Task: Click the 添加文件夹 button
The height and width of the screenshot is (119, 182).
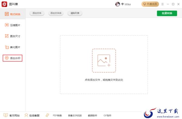Action: click(56, 13)
